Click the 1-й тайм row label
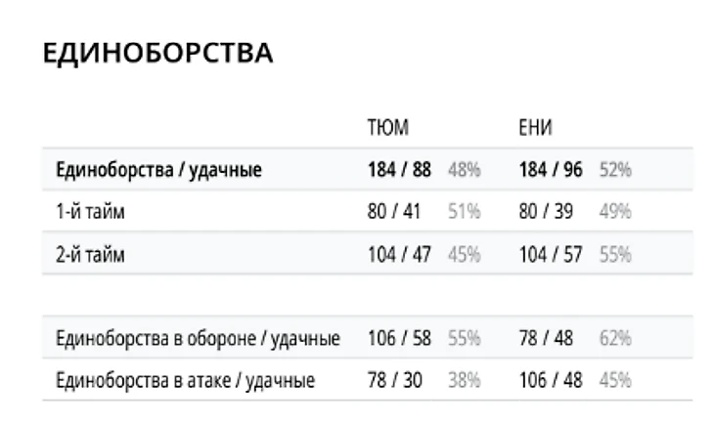 [91, 212]
